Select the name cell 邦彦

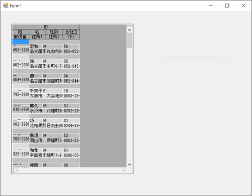tap(36, 165)
